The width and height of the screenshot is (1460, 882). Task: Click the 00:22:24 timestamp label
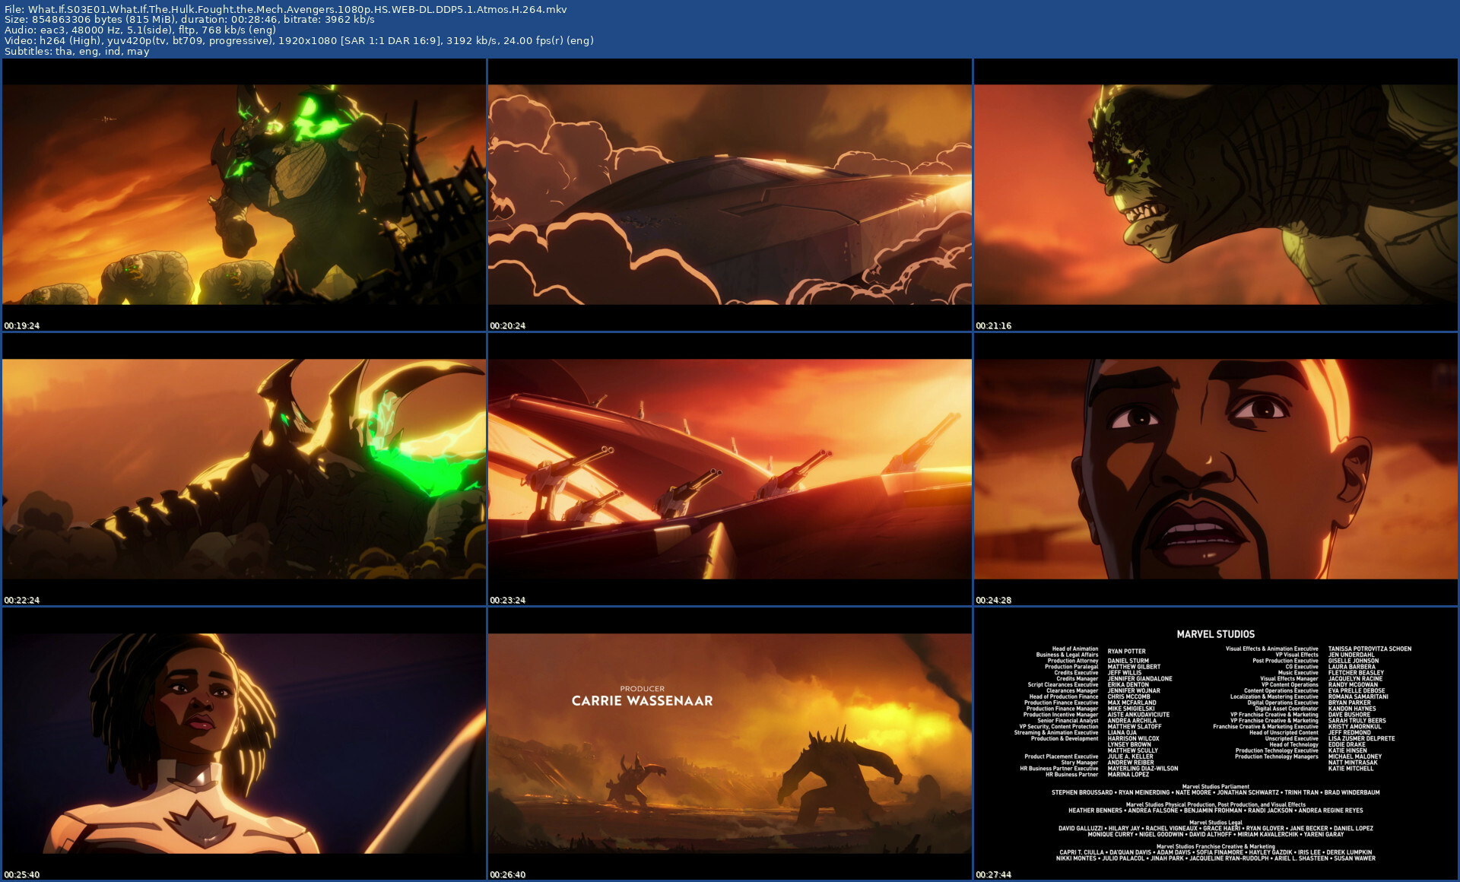coord(22,600)
